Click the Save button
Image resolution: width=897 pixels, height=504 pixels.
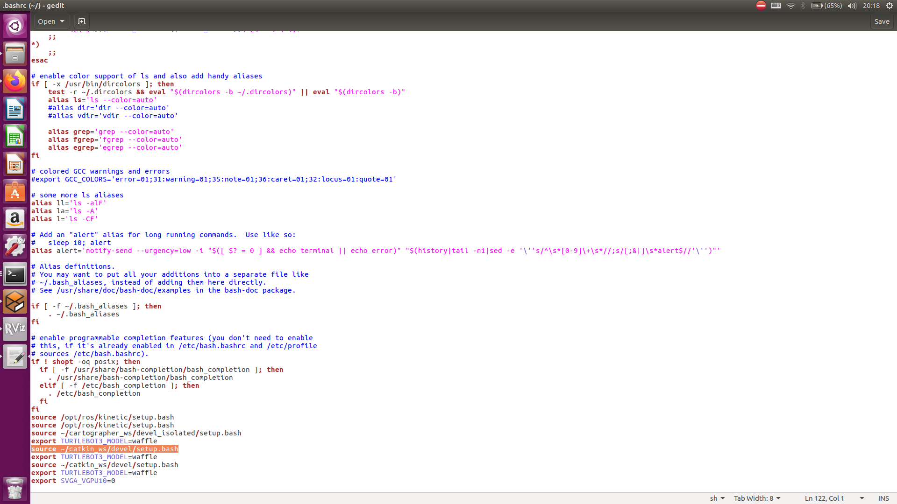point(882,21)
